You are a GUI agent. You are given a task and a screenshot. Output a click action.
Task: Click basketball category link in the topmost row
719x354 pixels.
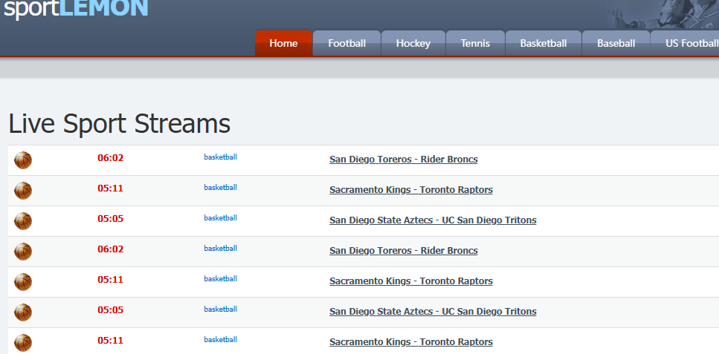point(220,157)
